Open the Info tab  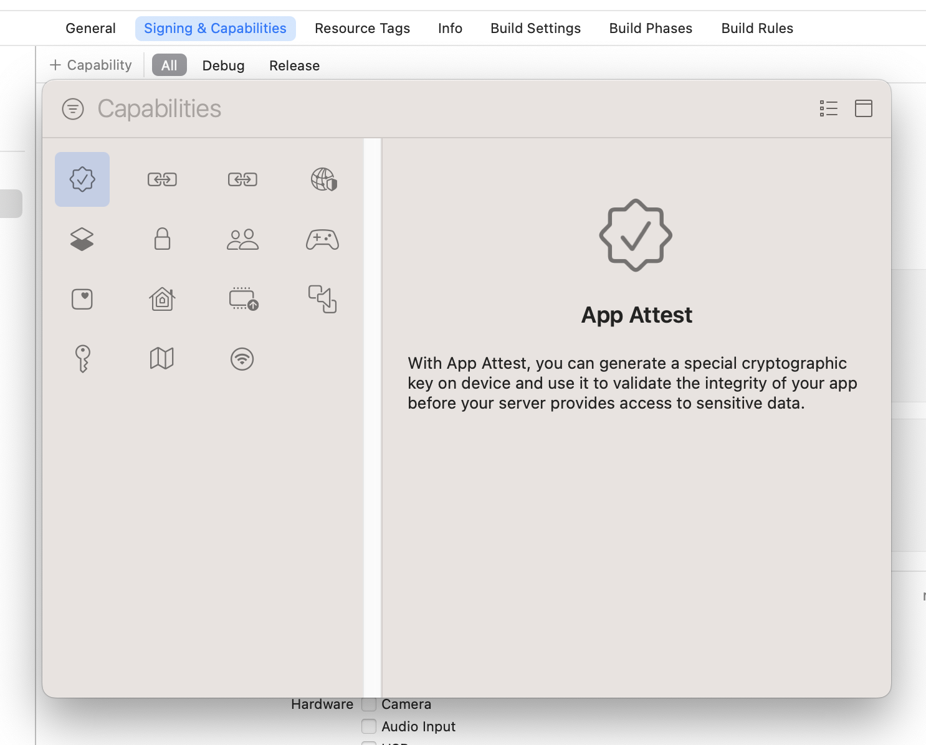tap(450, 28)
